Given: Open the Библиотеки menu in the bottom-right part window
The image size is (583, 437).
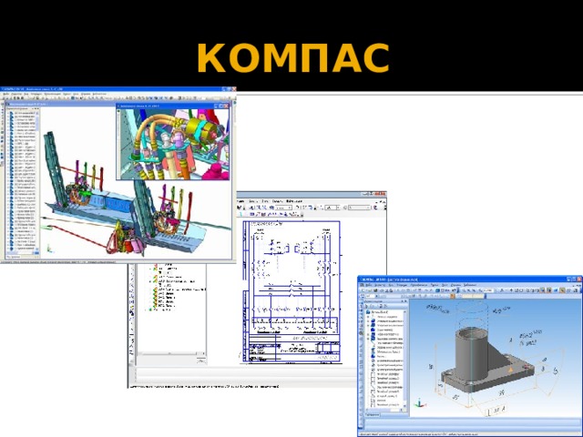Looking at the screenshot, I should click(x=470, y=285).
